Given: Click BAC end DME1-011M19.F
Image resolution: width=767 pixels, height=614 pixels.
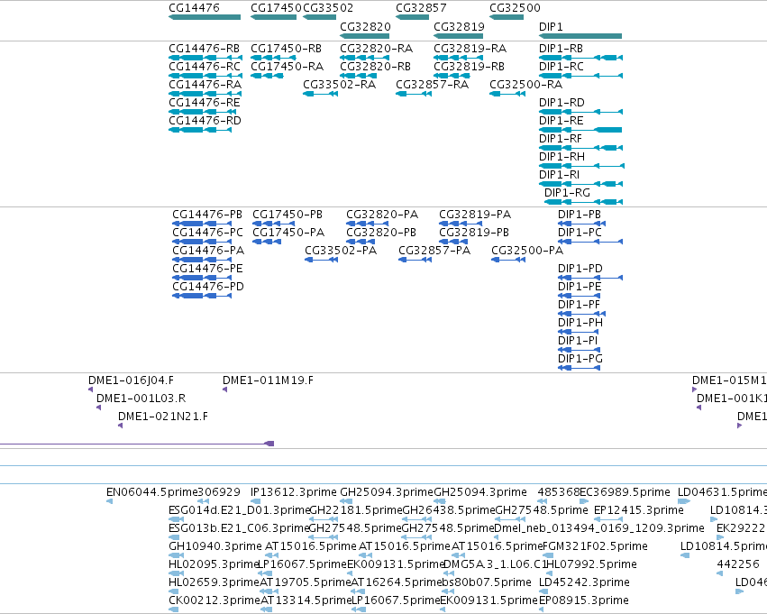Looking at the screenshot, I should 268,380.
